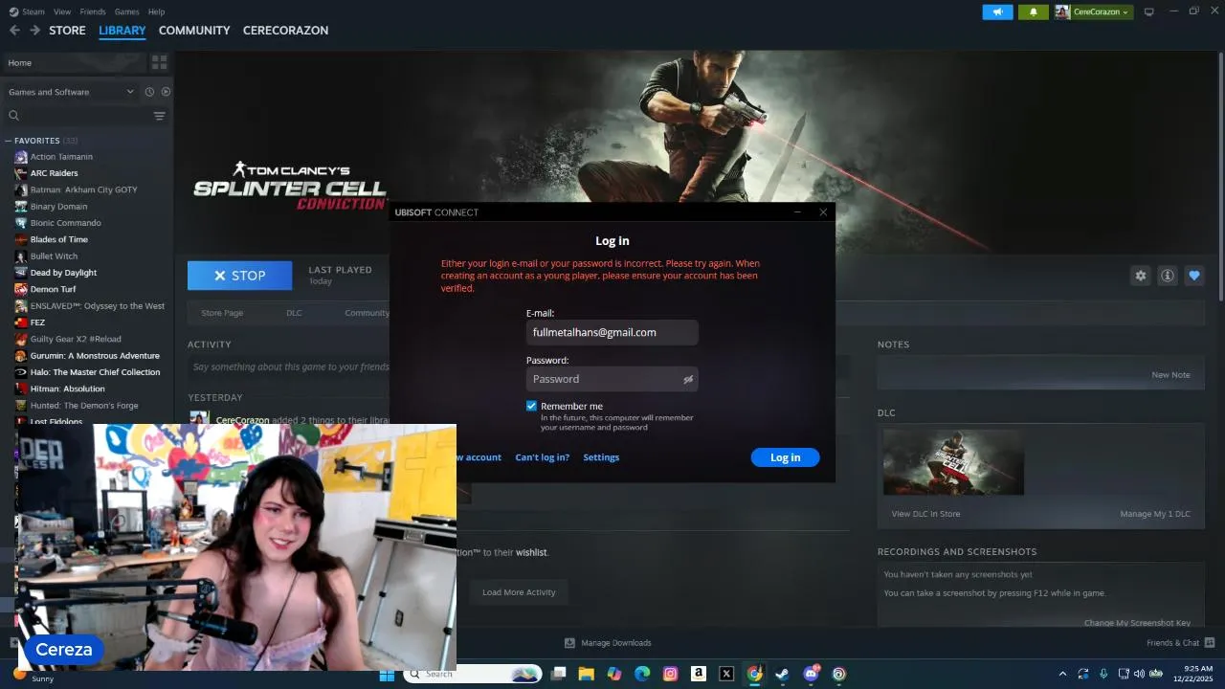Click Change My Screenshot Key

click(1137, 623)
